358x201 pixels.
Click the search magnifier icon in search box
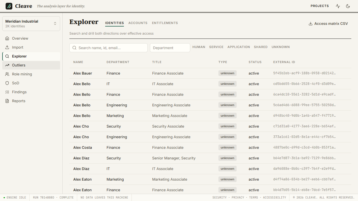coord(74,48)
